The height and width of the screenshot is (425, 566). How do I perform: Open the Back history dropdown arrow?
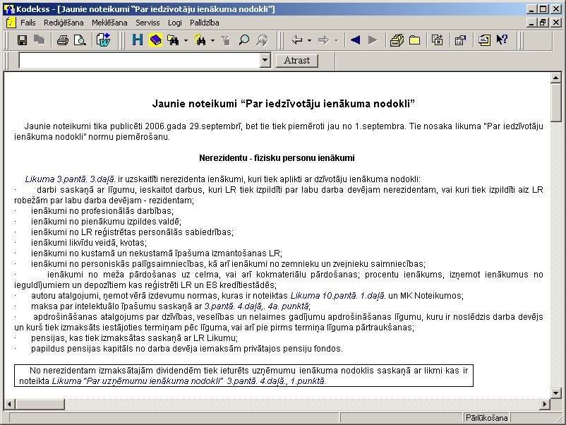pos(309,40)
